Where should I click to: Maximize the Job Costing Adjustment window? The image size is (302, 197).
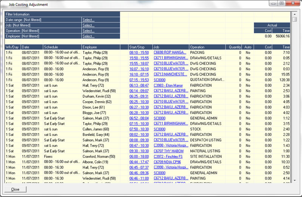pos(282,3)
